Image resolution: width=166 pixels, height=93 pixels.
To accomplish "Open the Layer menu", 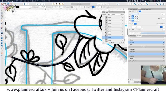I will [x=29, y=1].
